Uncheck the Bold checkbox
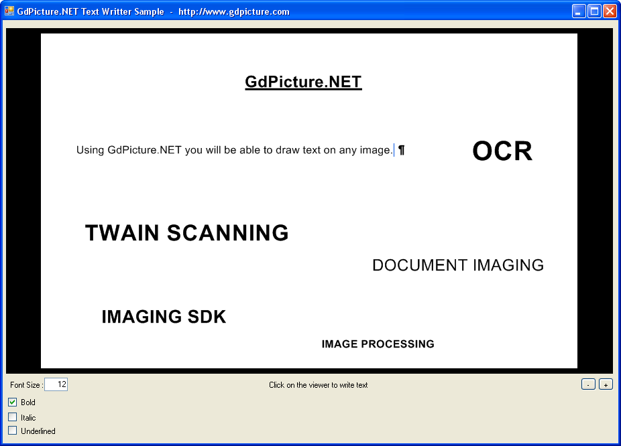 tap(13, 402)
